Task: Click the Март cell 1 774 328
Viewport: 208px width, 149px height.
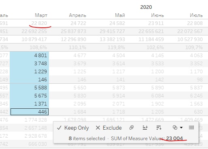Action: coord(36,120)
